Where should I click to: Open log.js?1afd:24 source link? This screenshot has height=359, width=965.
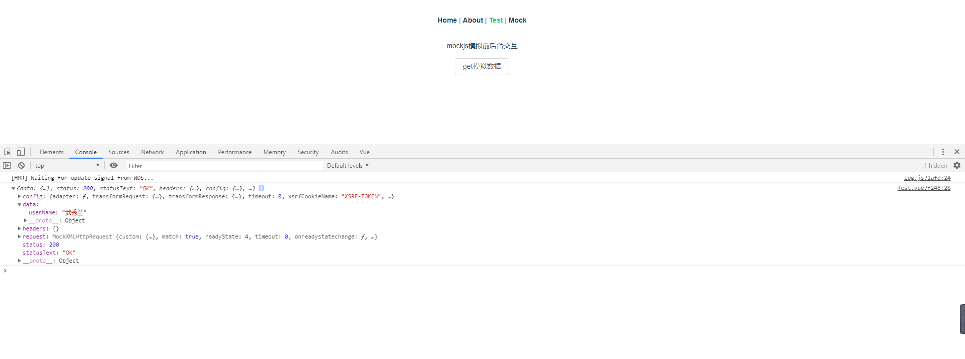927,178
